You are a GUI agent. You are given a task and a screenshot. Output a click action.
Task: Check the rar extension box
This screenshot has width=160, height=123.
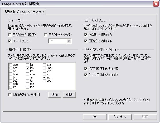pyautogui.click(x=27, y=77)
